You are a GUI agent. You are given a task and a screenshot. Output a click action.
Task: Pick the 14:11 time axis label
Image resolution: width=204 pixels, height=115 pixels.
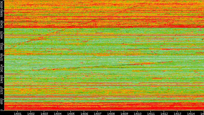pos(151,114)
